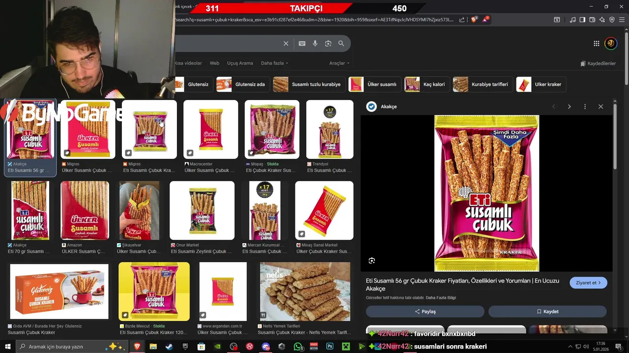Click the Brave Shields lion icon in address bar

click(x=474, y=20)
